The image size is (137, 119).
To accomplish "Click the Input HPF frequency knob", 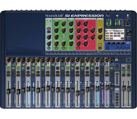I will 49,44.
